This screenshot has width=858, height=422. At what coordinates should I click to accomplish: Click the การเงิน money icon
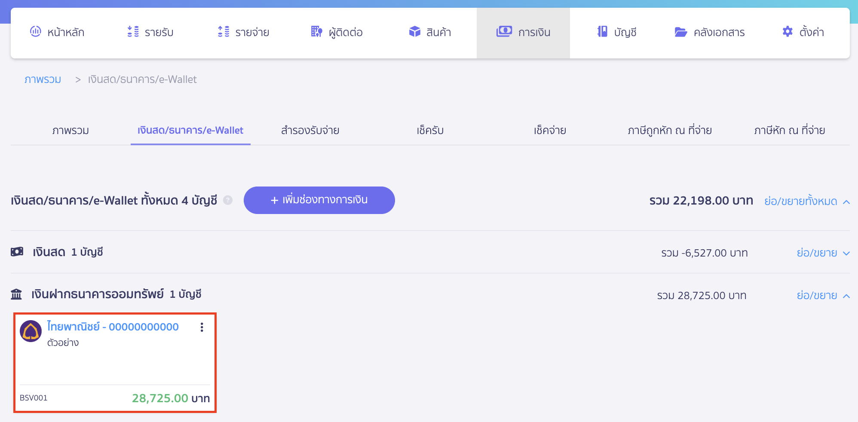point(504,31)
